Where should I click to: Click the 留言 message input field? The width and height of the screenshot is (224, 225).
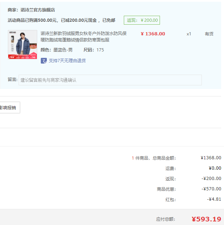point(110,80)
